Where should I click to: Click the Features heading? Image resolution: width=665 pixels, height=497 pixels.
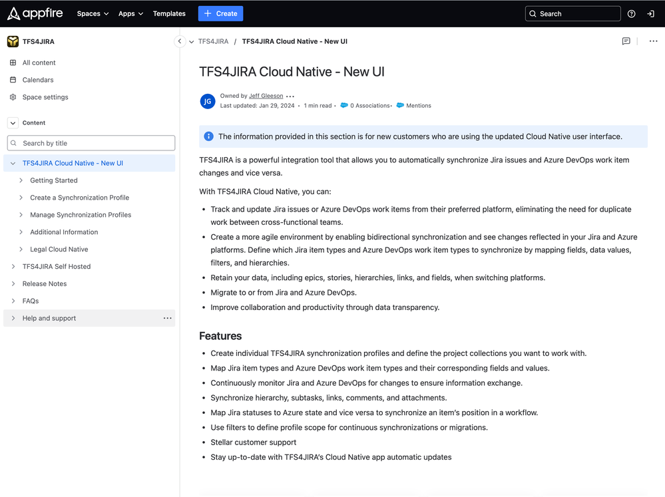pos(220,336)
